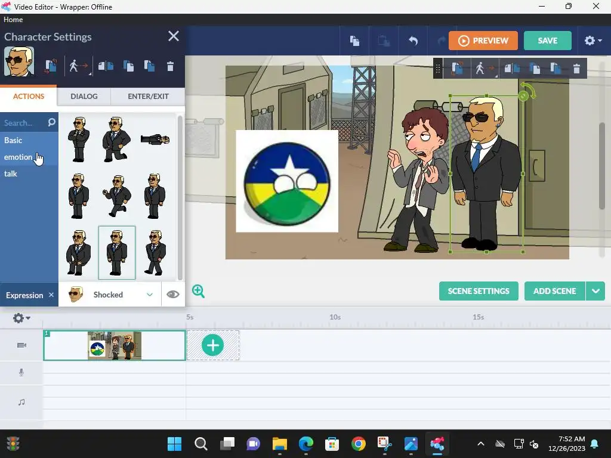Click the floating toolbar drag handle
The image size is (611, 458).
tap(438, 69)
